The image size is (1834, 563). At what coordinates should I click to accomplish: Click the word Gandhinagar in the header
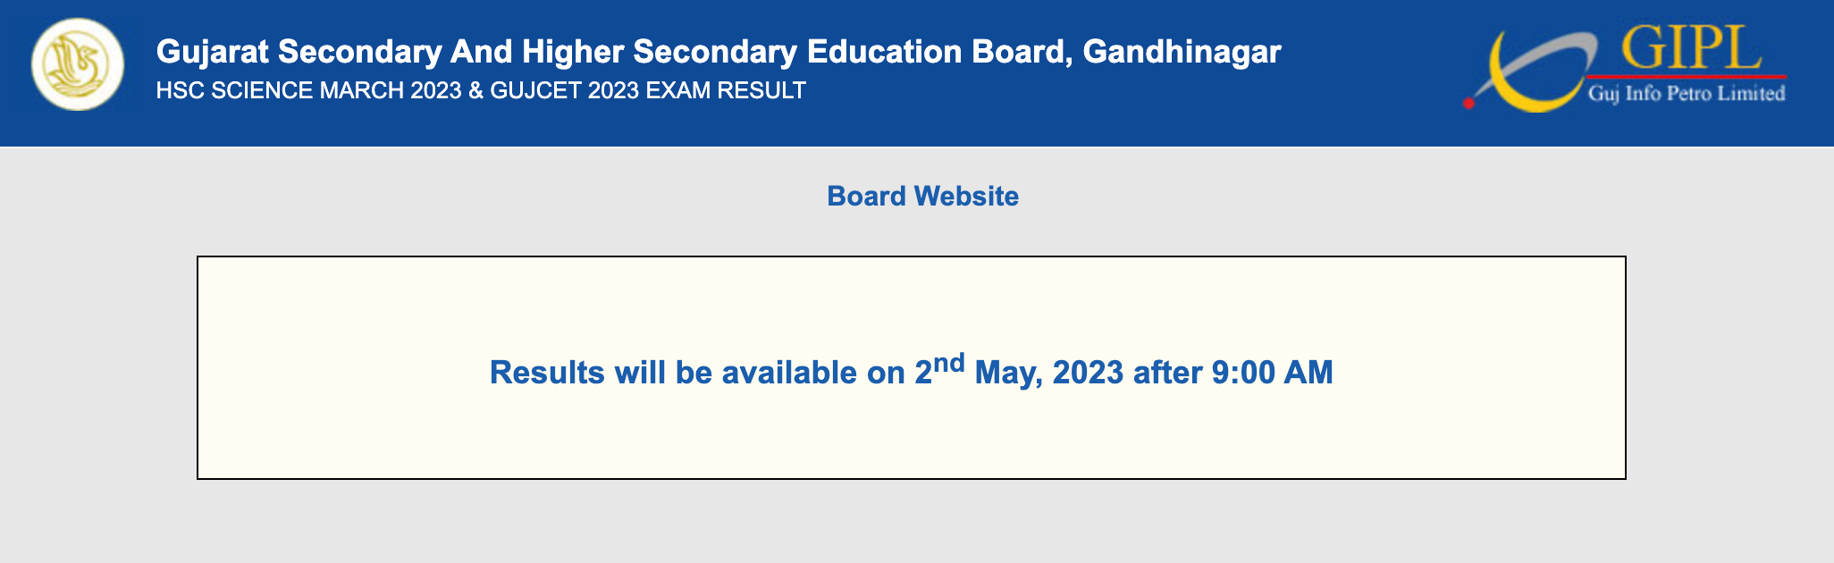tap(1182, 52)
